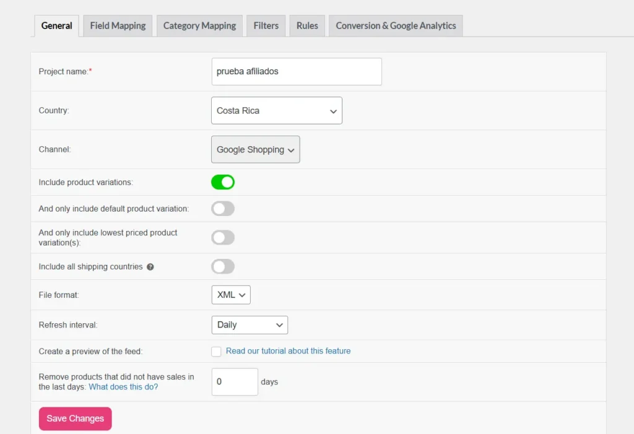This screenshot has height=434, width=634.
Task: Change the Refresh interval Daily dropdown
Action: 250,325
